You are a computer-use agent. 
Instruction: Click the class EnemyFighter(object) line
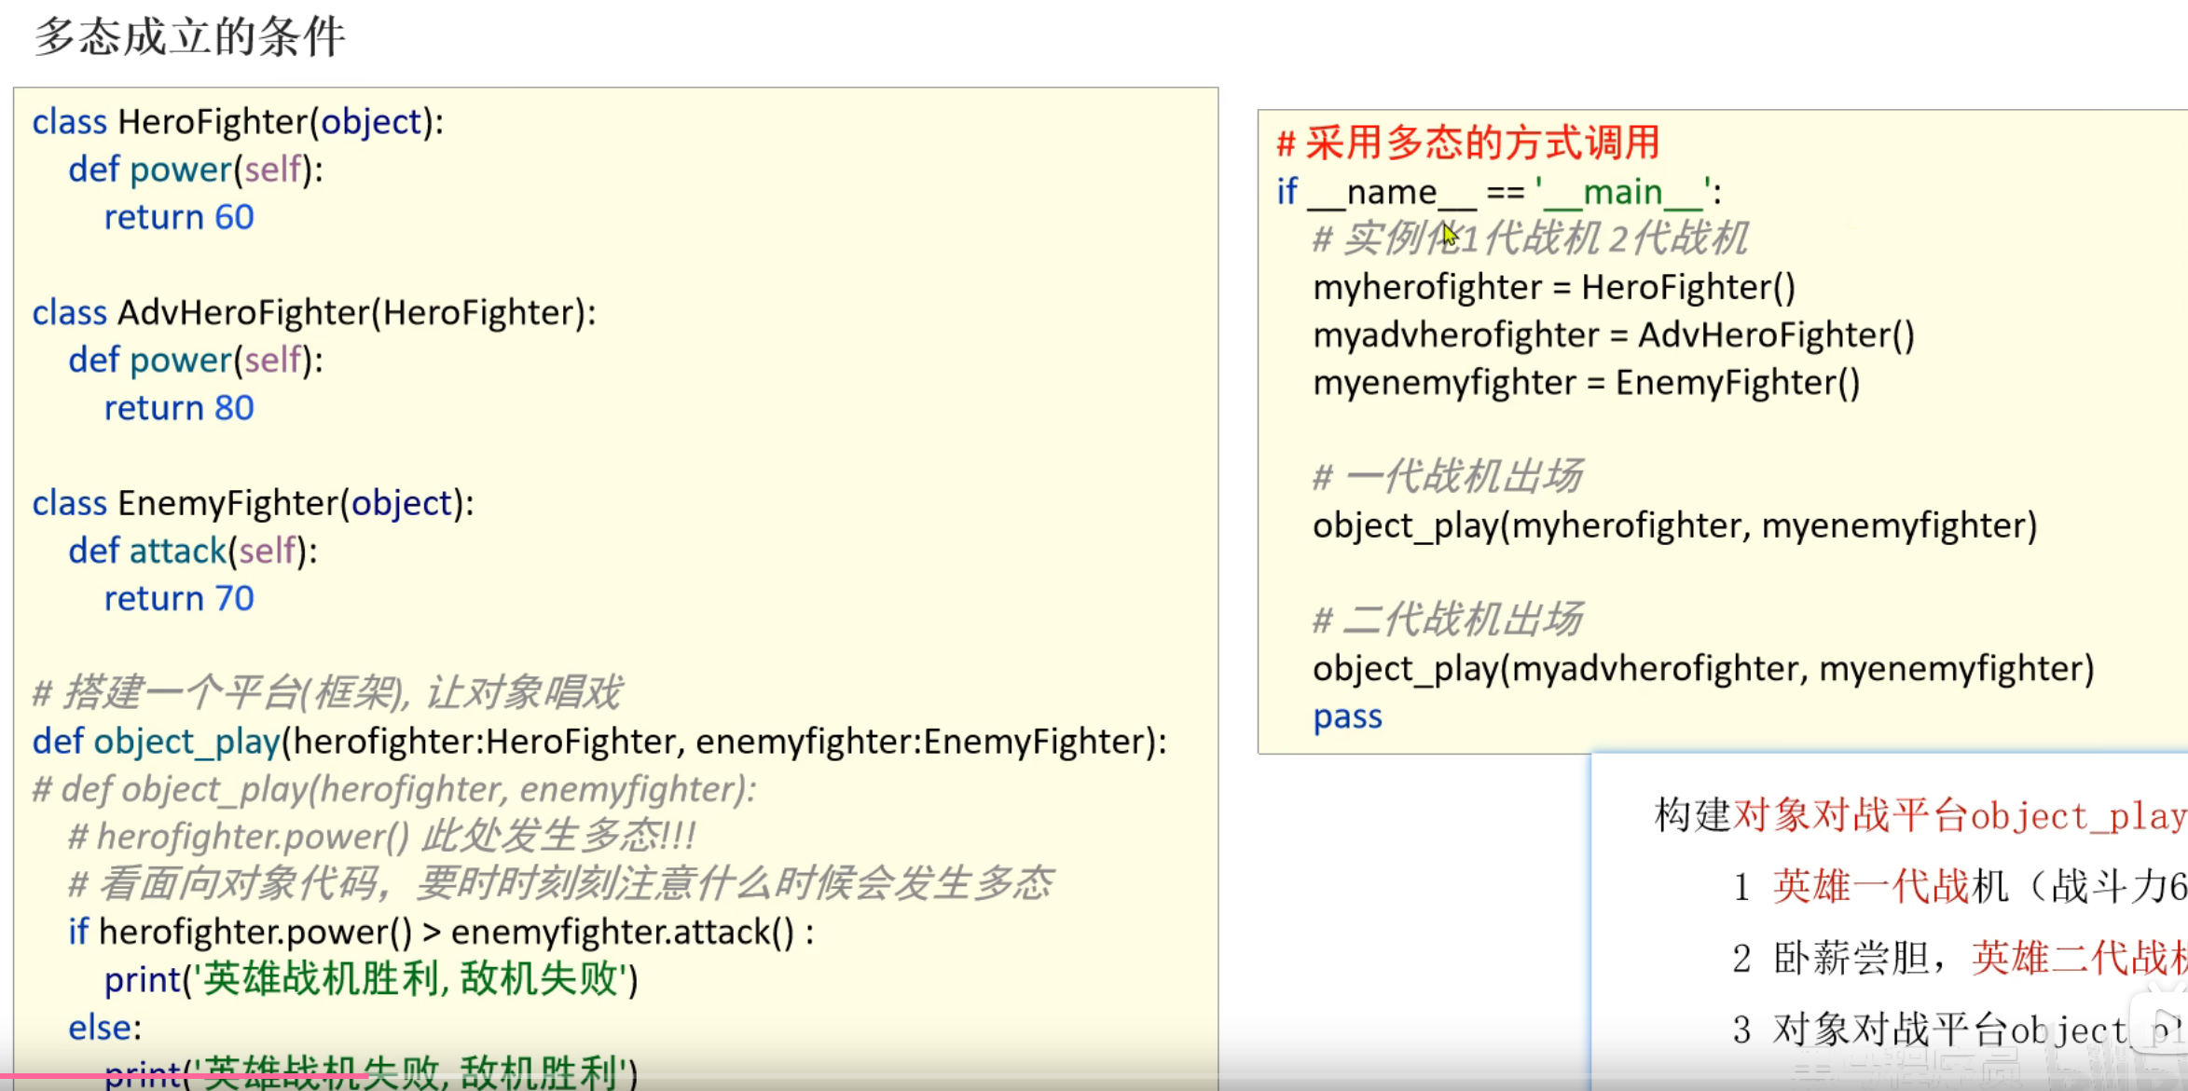pos(253,503)
